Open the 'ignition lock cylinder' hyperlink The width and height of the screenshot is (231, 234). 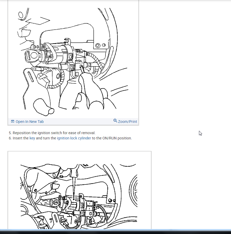coord(74,138)
